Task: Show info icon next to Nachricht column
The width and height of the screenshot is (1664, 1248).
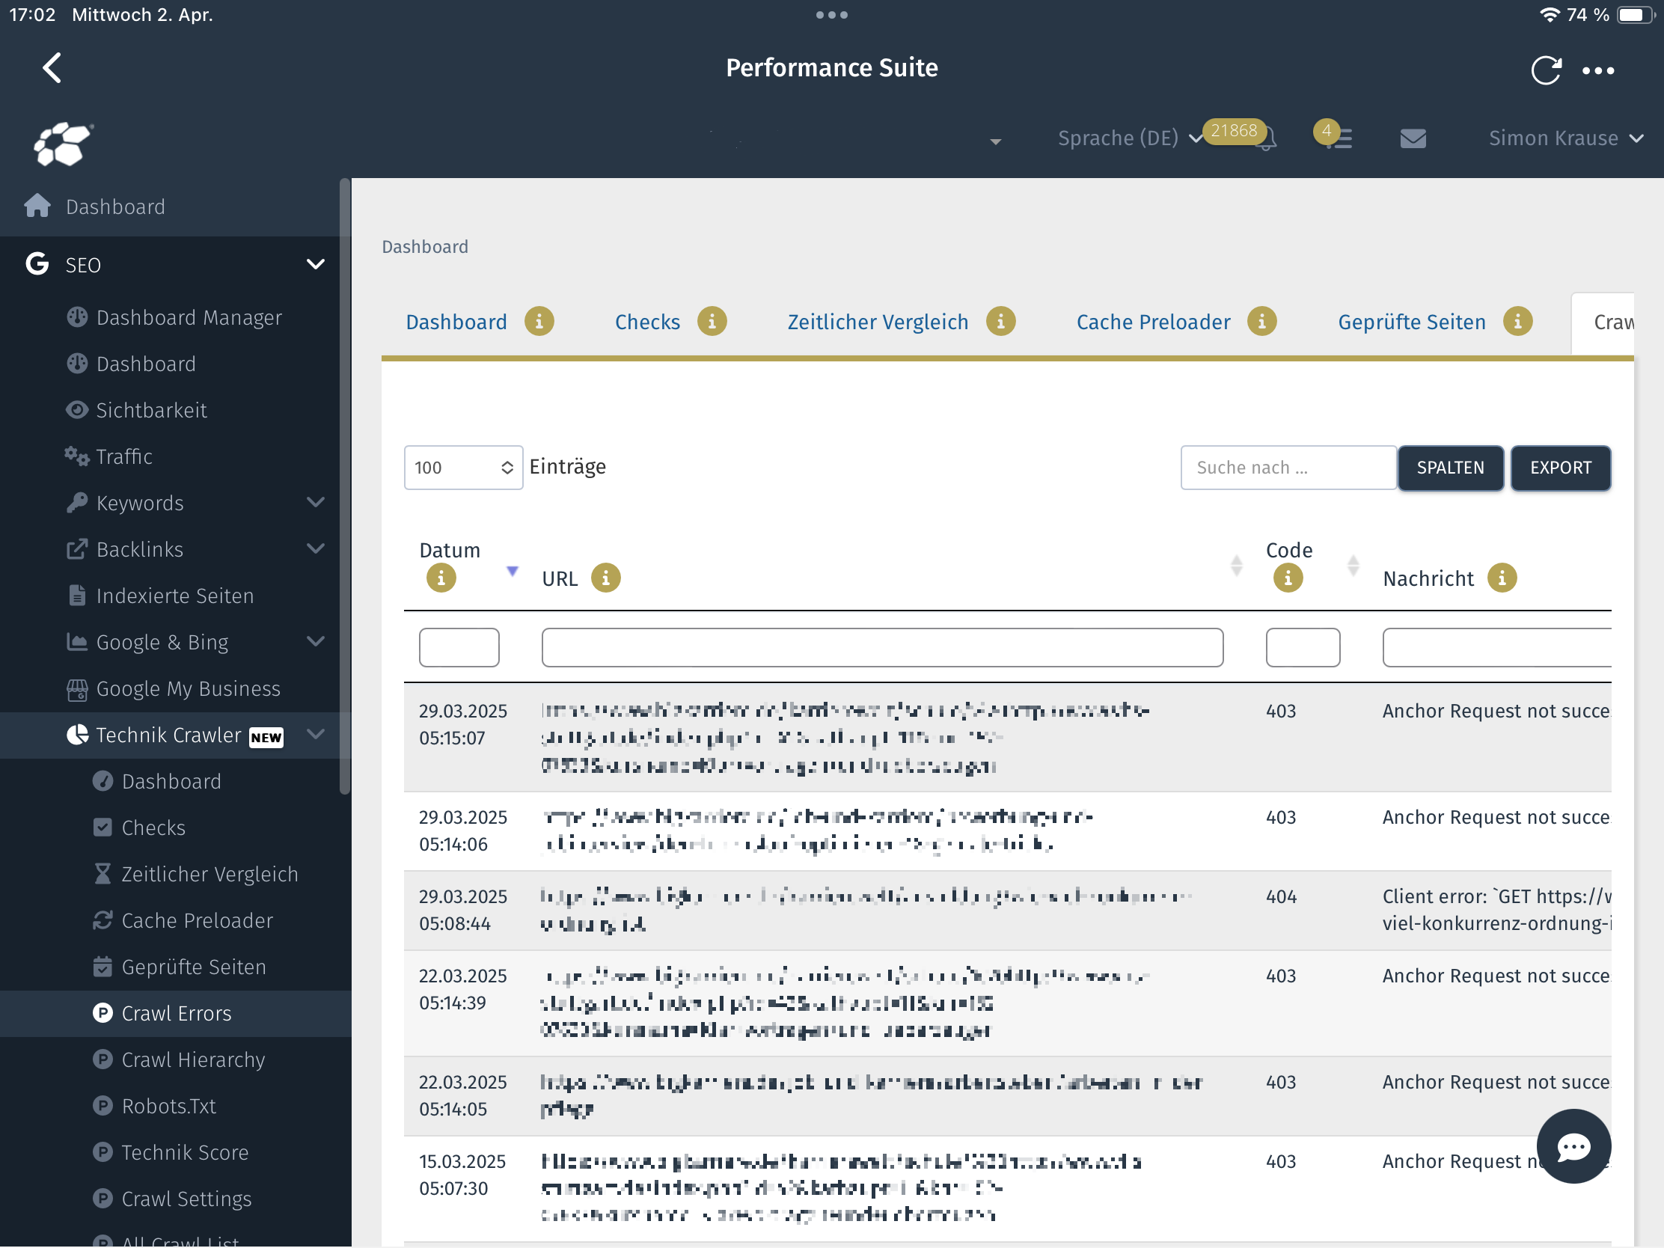Action: click(x=1502, y=578)
